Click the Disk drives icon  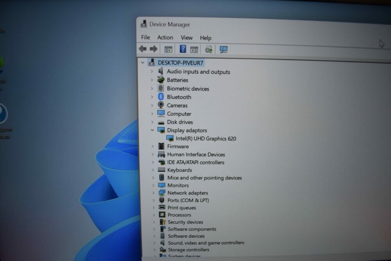point(161,122)
